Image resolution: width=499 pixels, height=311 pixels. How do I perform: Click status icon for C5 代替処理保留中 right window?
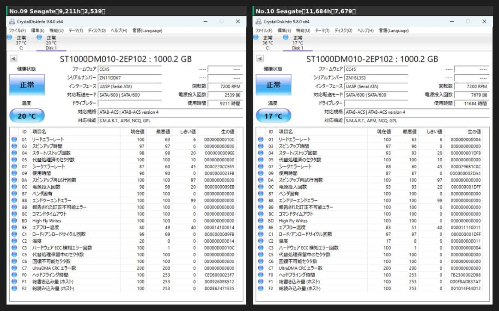pos(261,254)
